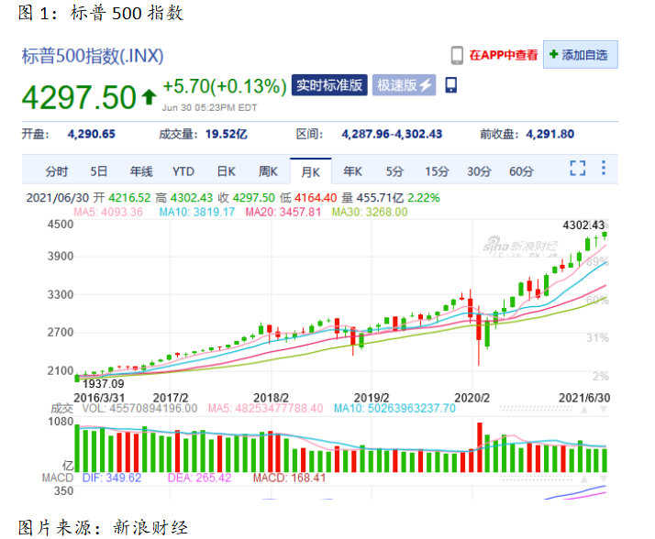Click the 前收盘 value 4,291.80
The height and width of the screenshot is (539, 655).
click(x=550, y=134)
